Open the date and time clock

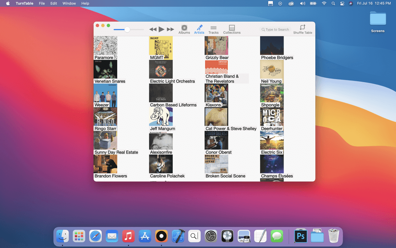tap(374, 3)
